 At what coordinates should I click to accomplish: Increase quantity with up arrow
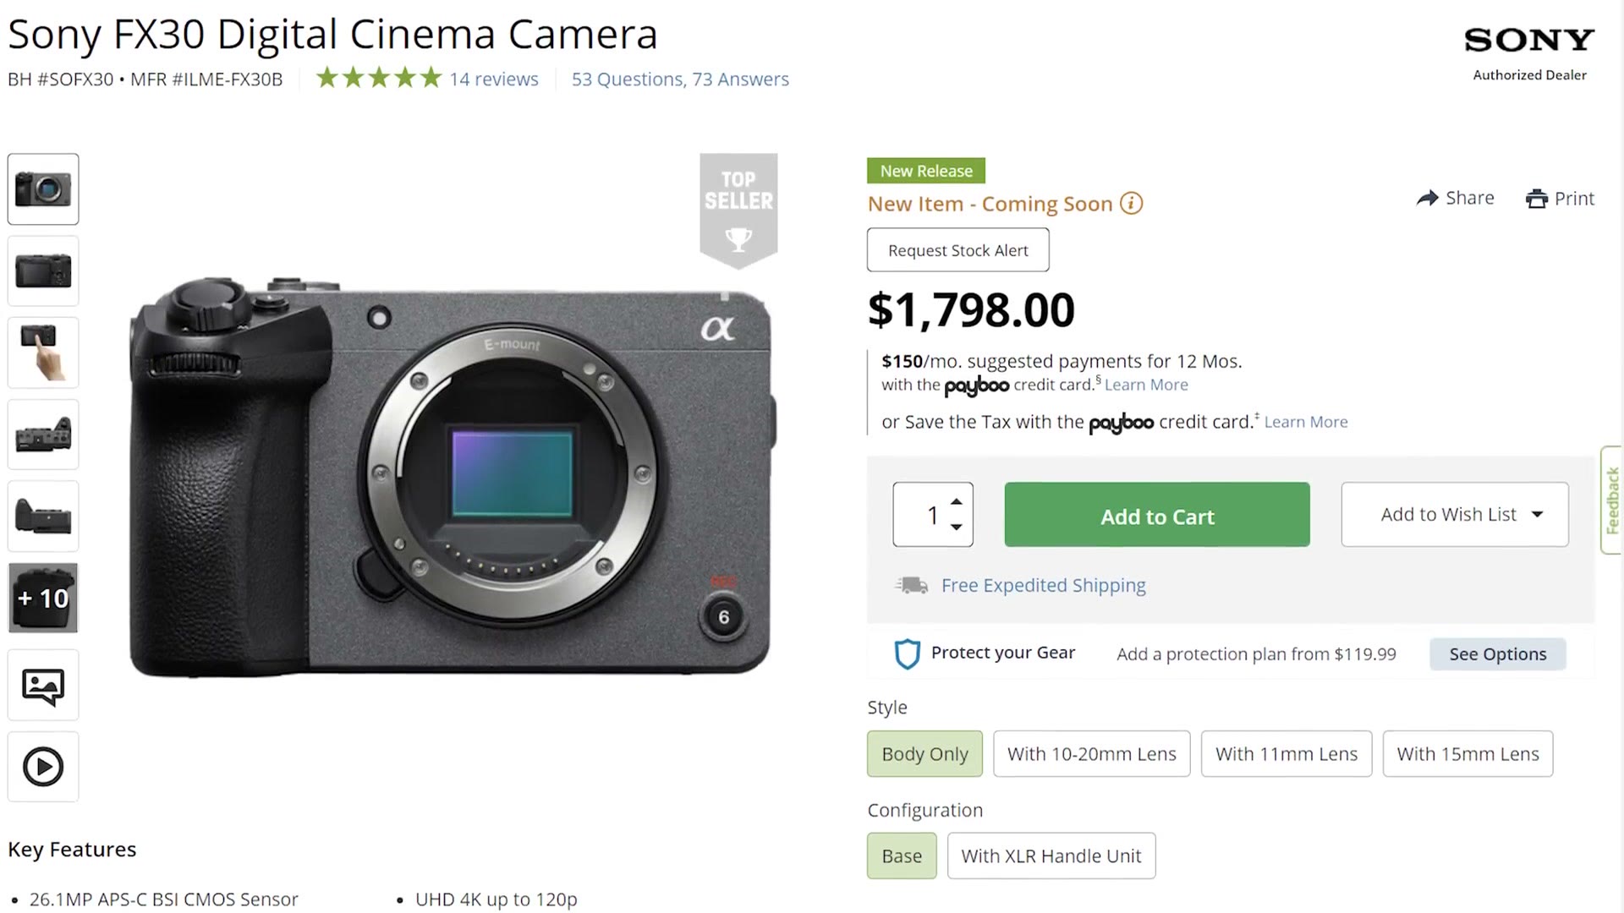coord(956,502)
